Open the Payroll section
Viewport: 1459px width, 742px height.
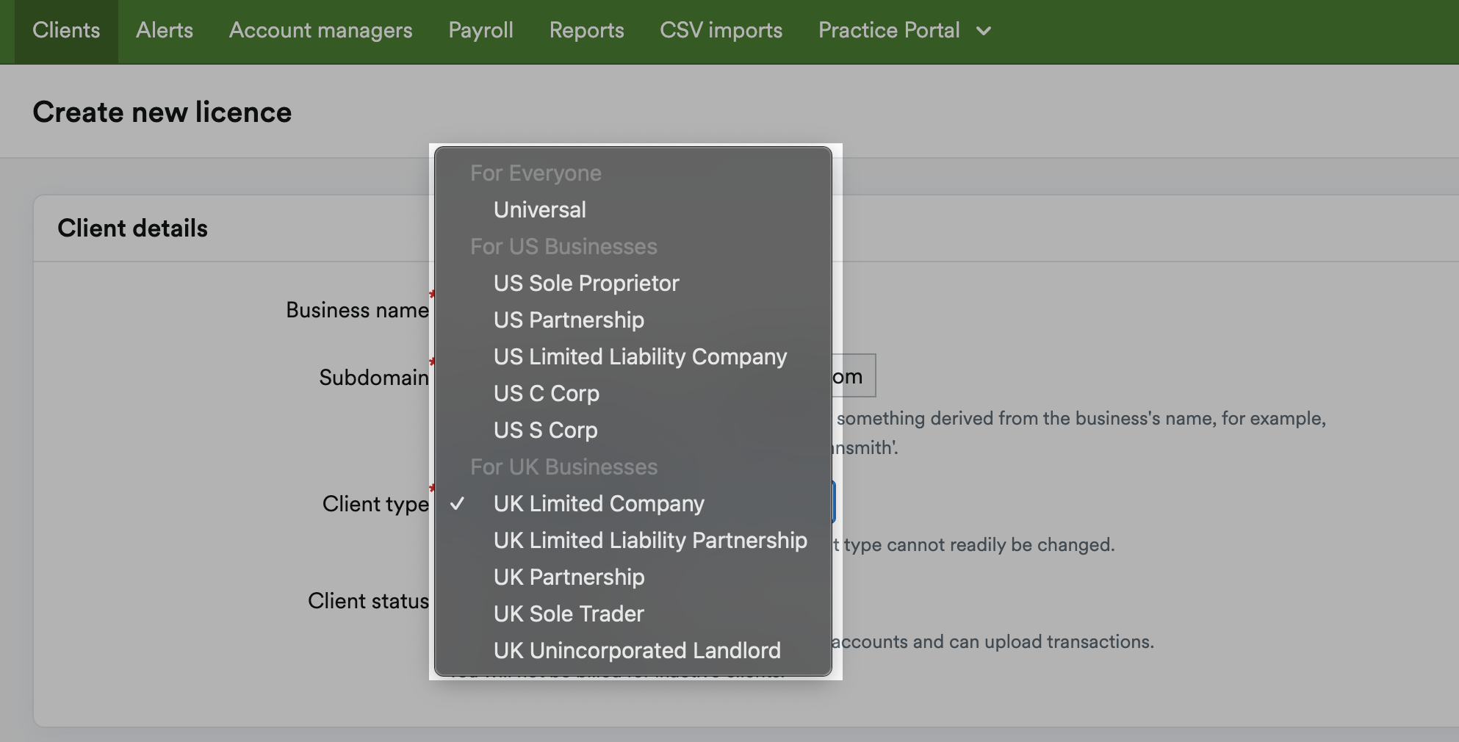(480, 30)
